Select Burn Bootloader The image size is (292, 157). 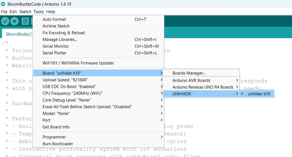coord(58,144)
